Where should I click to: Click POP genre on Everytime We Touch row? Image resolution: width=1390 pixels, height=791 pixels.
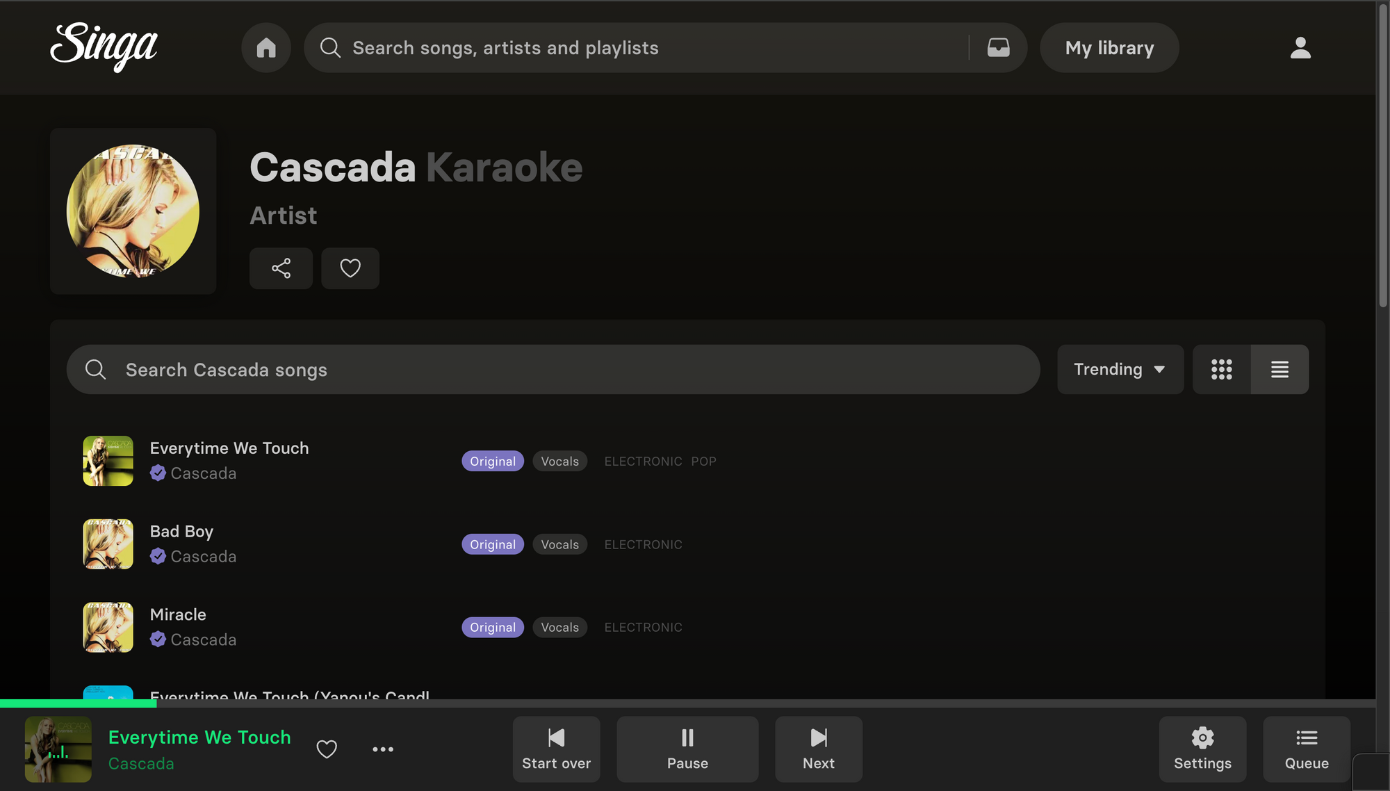click(703, 461)
